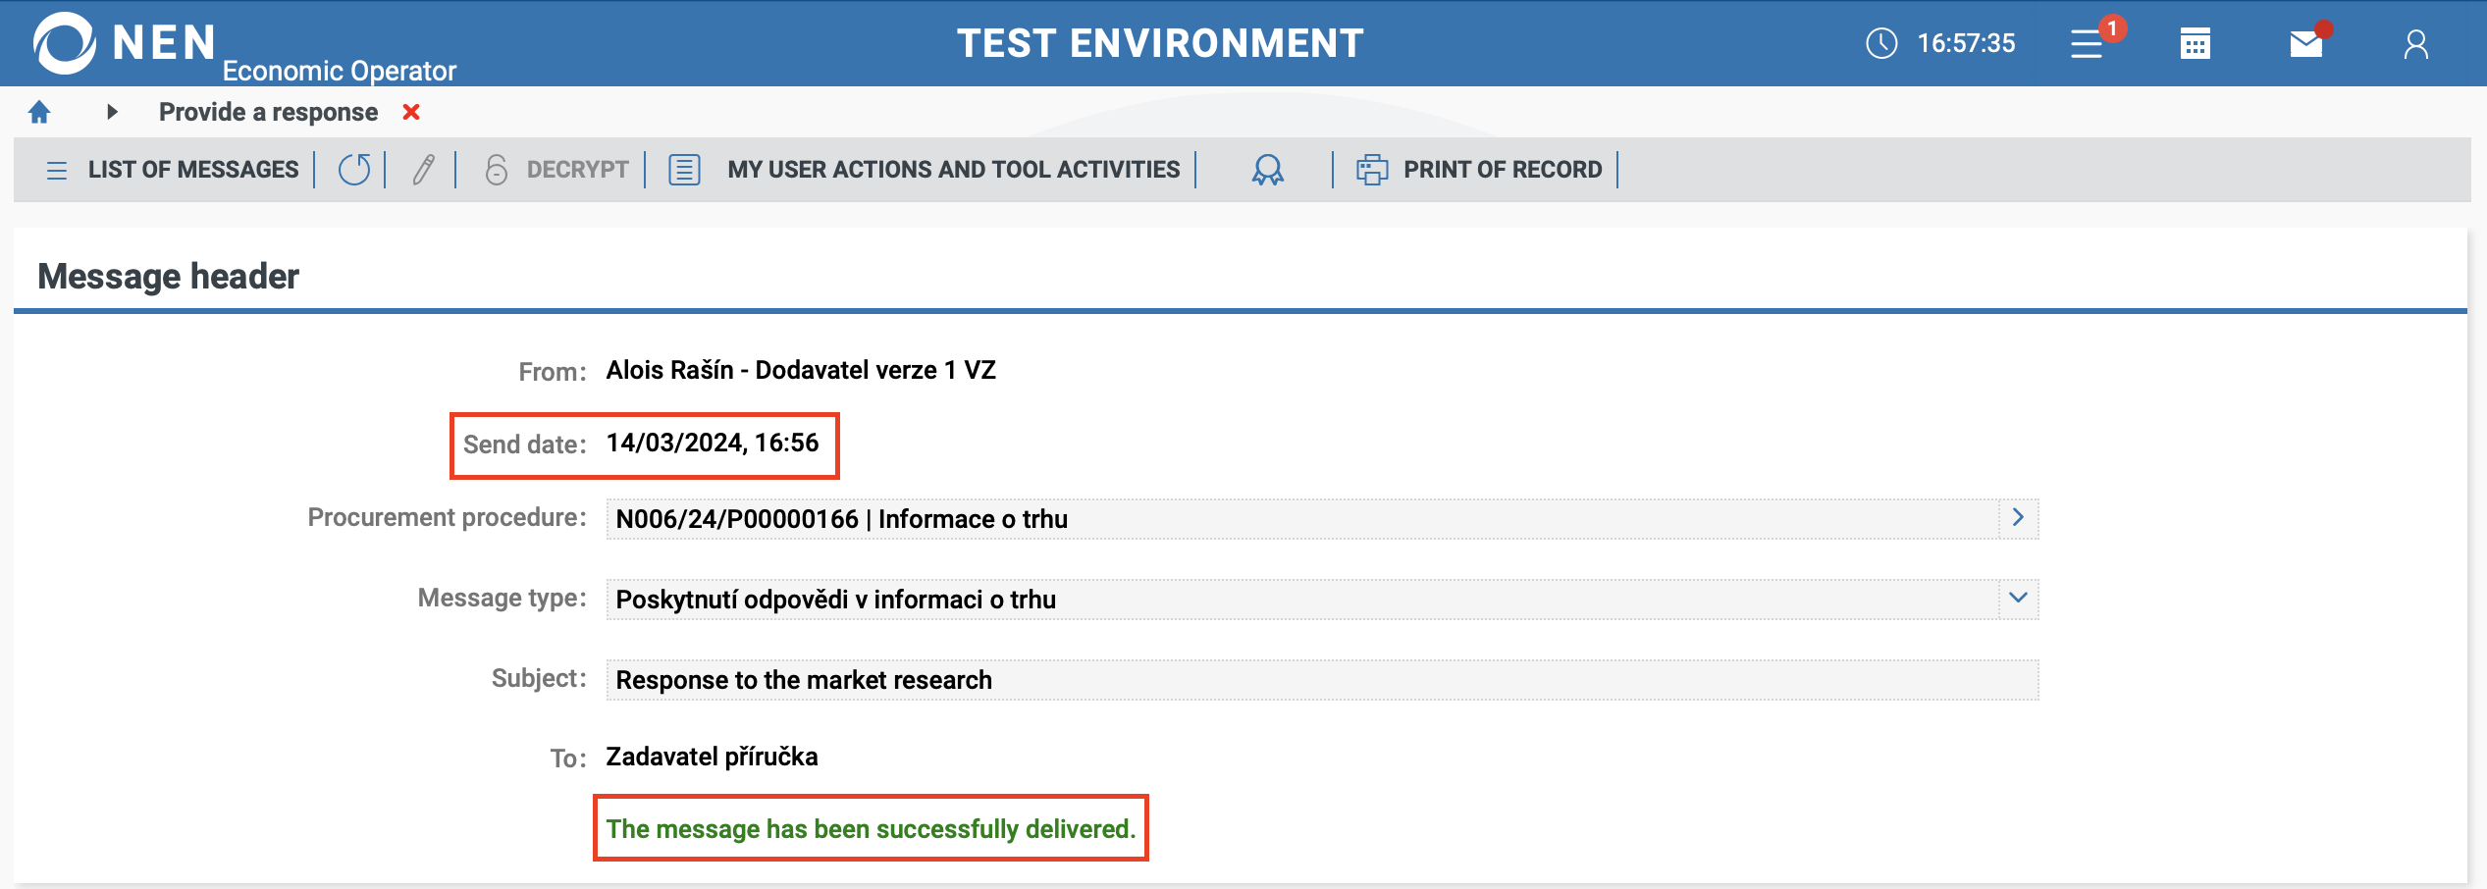
Task: Open List of Messages
Action: tap(174, 170)
